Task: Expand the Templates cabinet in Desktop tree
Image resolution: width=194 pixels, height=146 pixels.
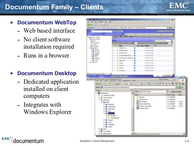Action: 104,125
